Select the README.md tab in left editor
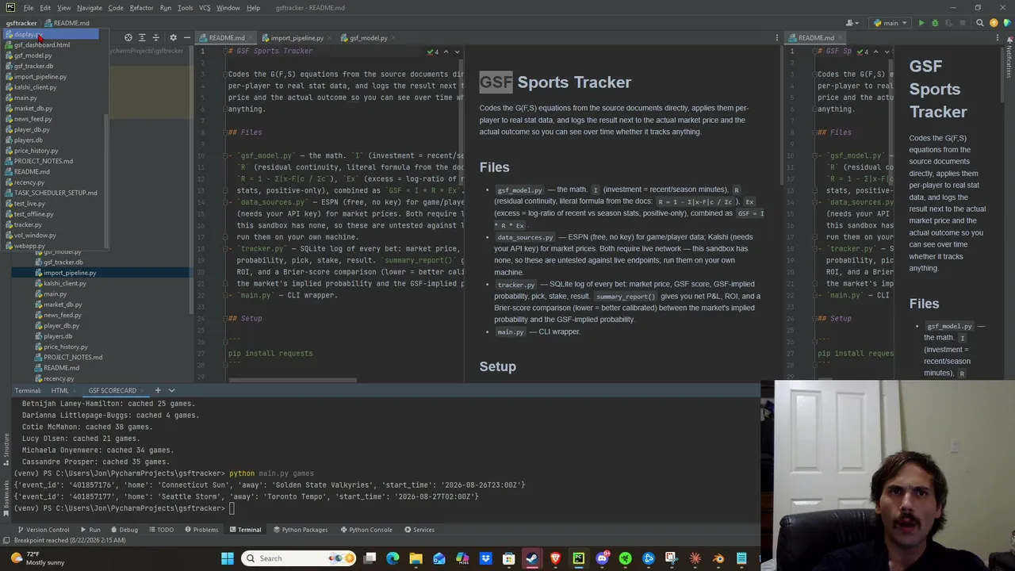 click(226, 38)
